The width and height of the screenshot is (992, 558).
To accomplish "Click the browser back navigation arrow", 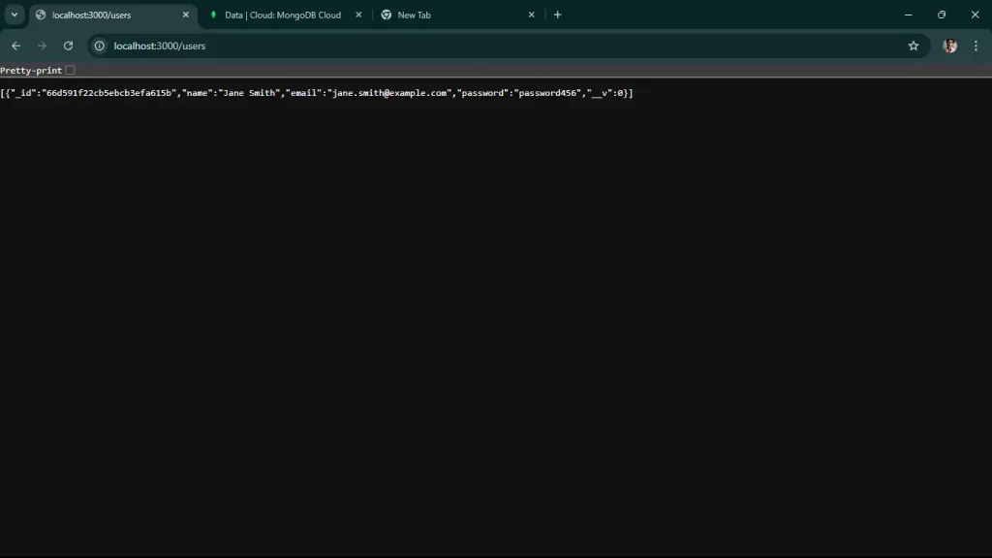I will point(15,46).
